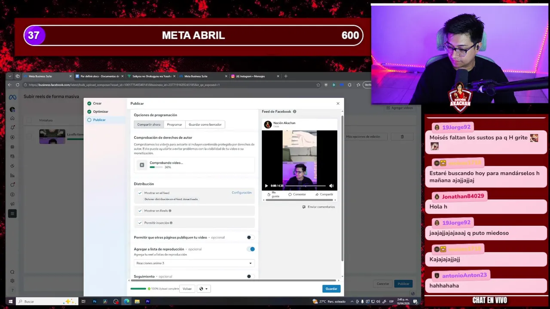This screenshot has width=550, height=309.
Task: Go back with the browser back arrow
Action: (x=9, y=85)
